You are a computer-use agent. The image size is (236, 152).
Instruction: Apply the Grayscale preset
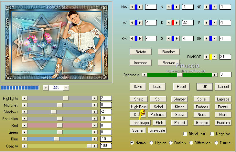(x=157, y=130)
